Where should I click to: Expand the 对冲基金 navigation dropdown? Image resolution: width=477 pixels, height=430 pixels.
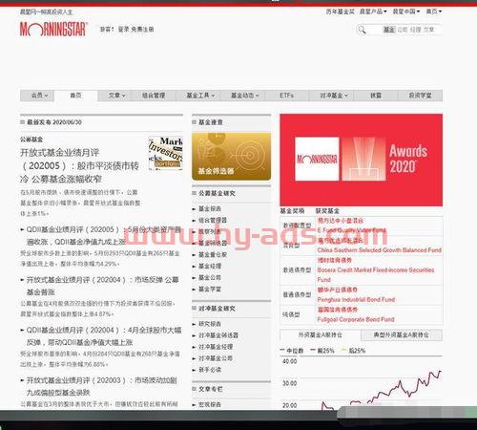[x=334, y=96]
